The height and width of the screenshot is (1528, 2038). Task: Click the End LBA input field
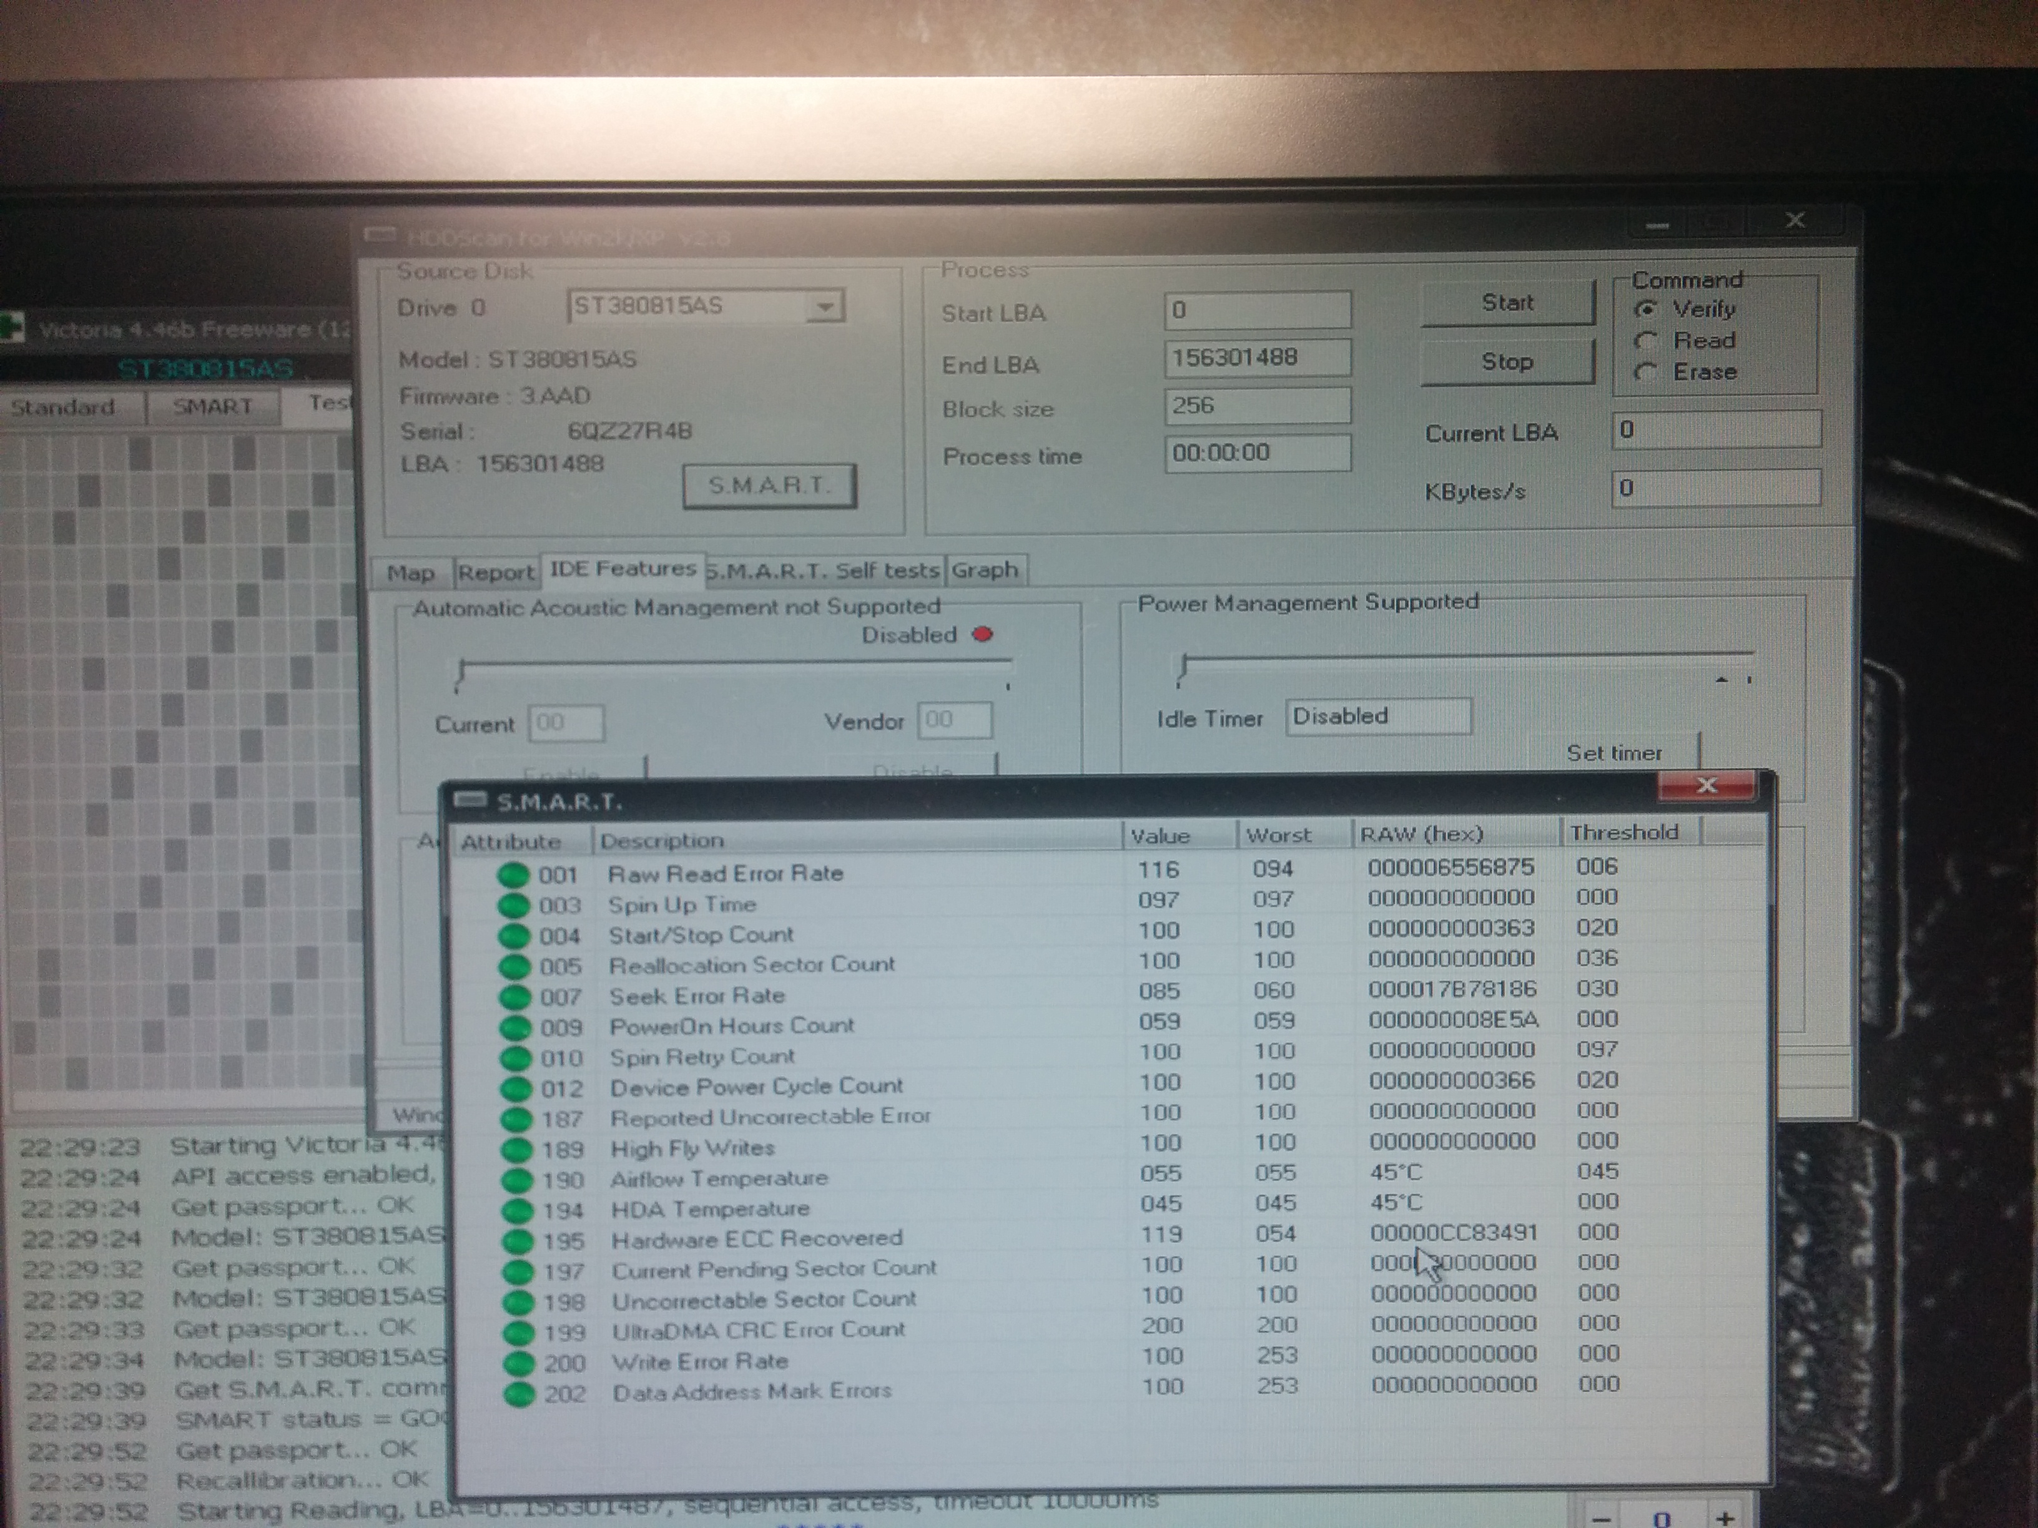[x=1257, y=358]
